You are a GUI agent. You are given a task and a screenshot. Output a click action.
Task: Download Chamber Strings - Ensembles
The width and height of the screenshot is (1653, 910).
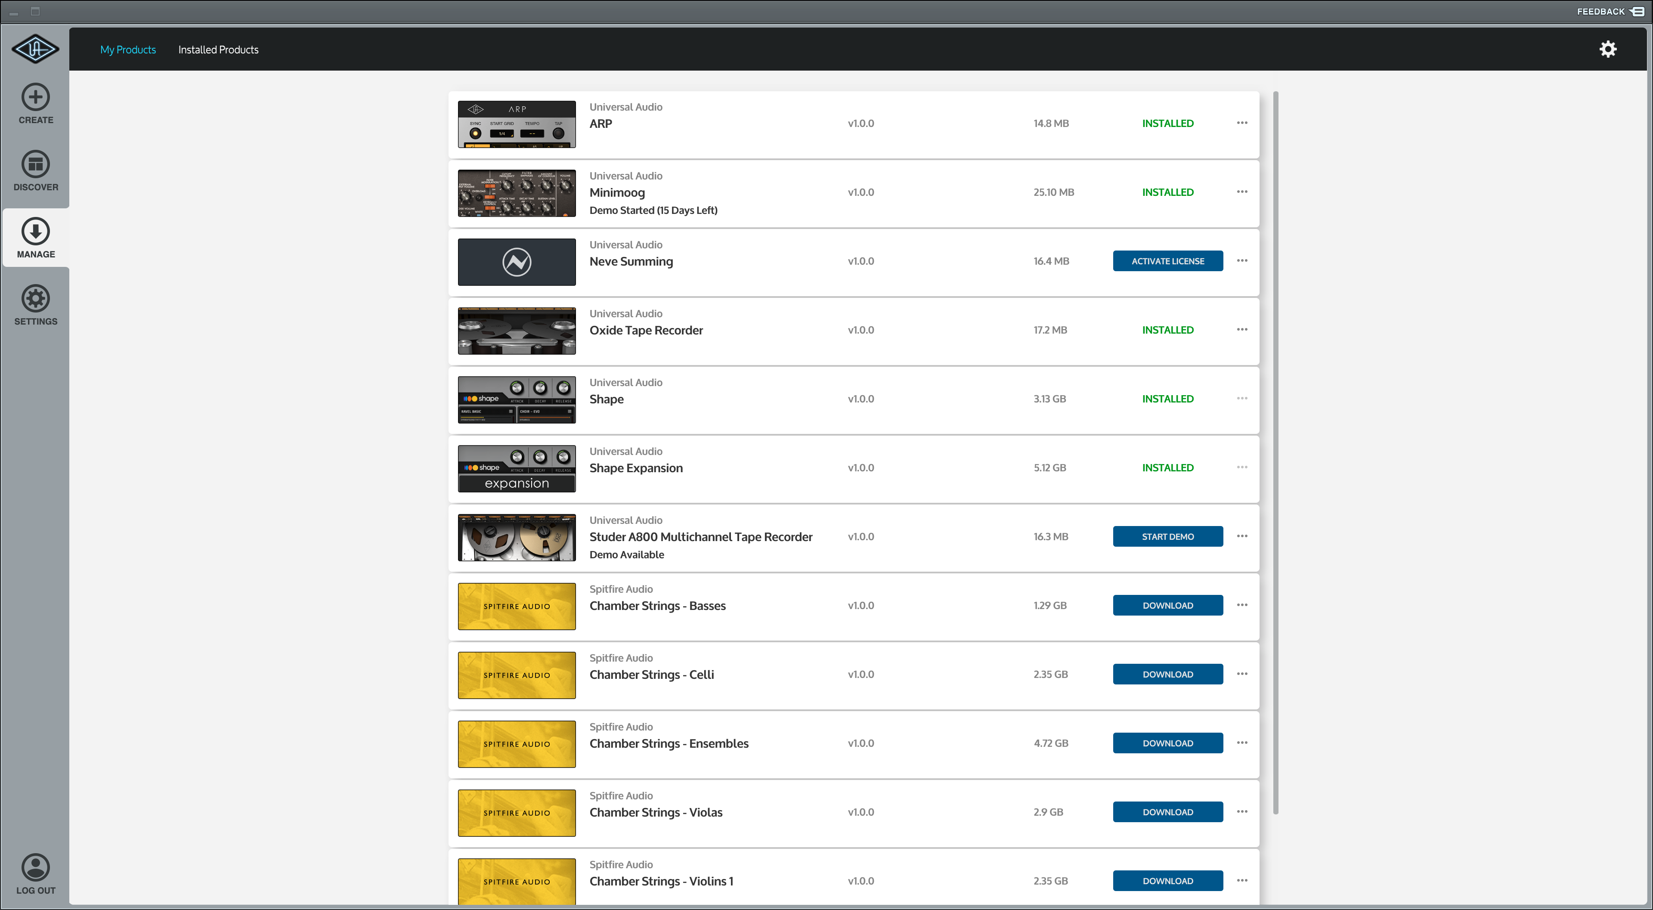point(1167,743)
